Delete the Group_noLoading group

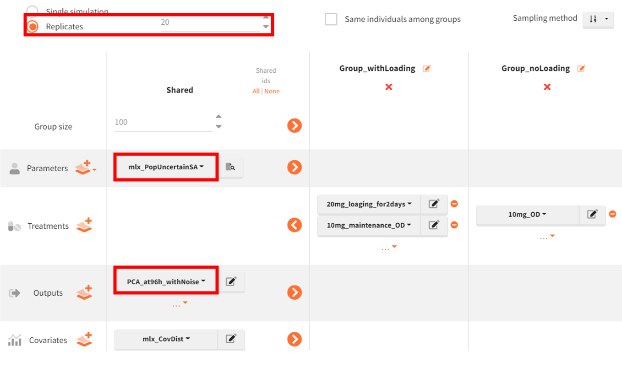point(547,87)
